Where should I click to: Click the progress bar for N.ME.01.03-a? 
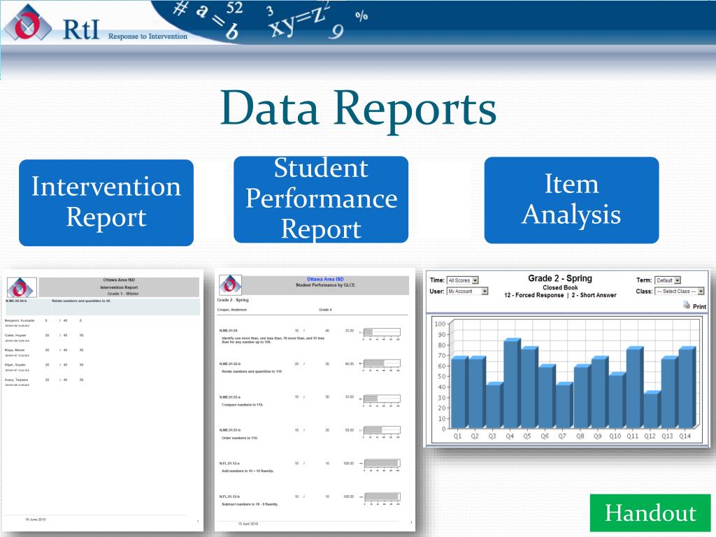pos(382,398)
